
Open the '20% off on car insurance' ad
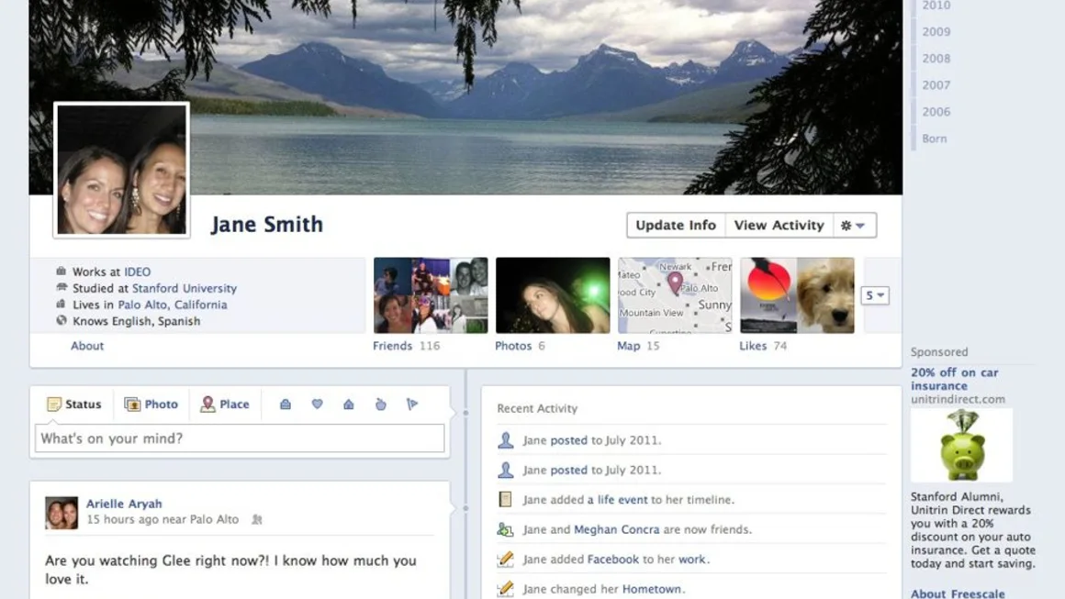tap(954, 379)
